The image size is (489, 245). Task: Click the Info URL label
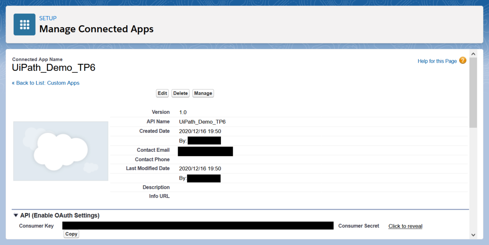[x=159, y=196]
